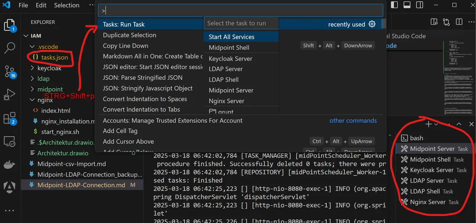476x223 pixels.
Task: Open the Extensions view in the activity bar
Action: coord(9,118)
